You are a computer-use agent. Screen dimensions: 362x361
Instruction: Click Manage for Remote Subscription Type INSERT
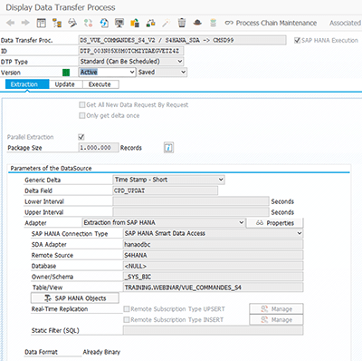276,319
